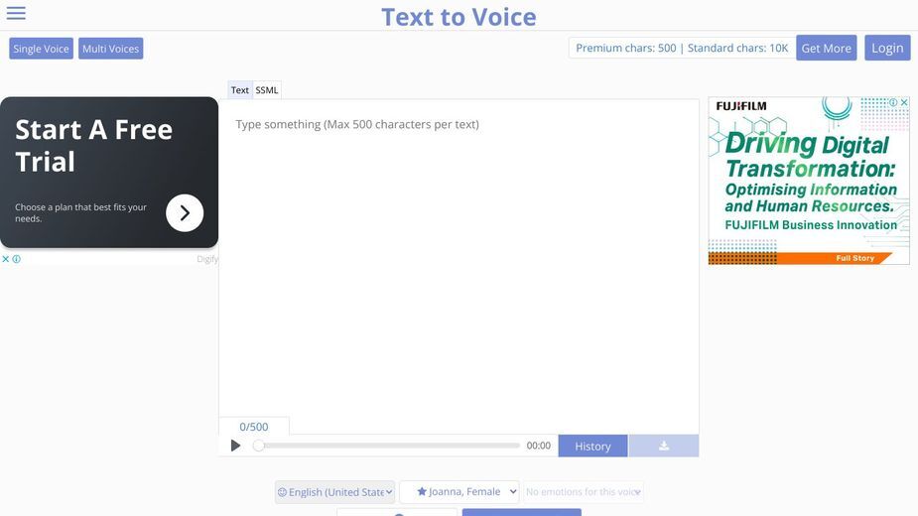Click the download audio icon button
The height and width of the screenshot is (516, 918).
tap(663, 446)
